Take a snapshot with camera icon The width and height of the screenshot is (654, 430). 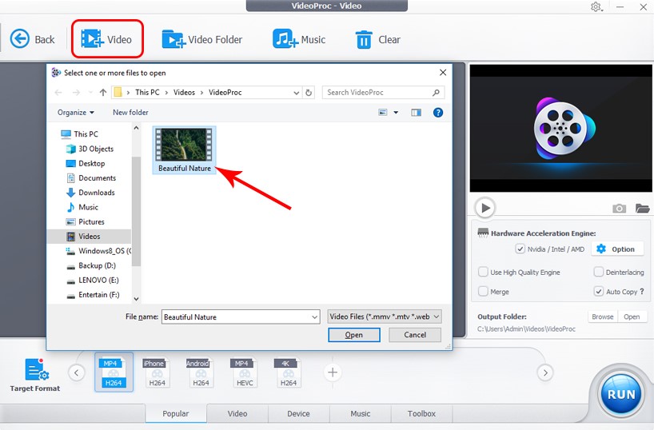[x=619, y=208]
